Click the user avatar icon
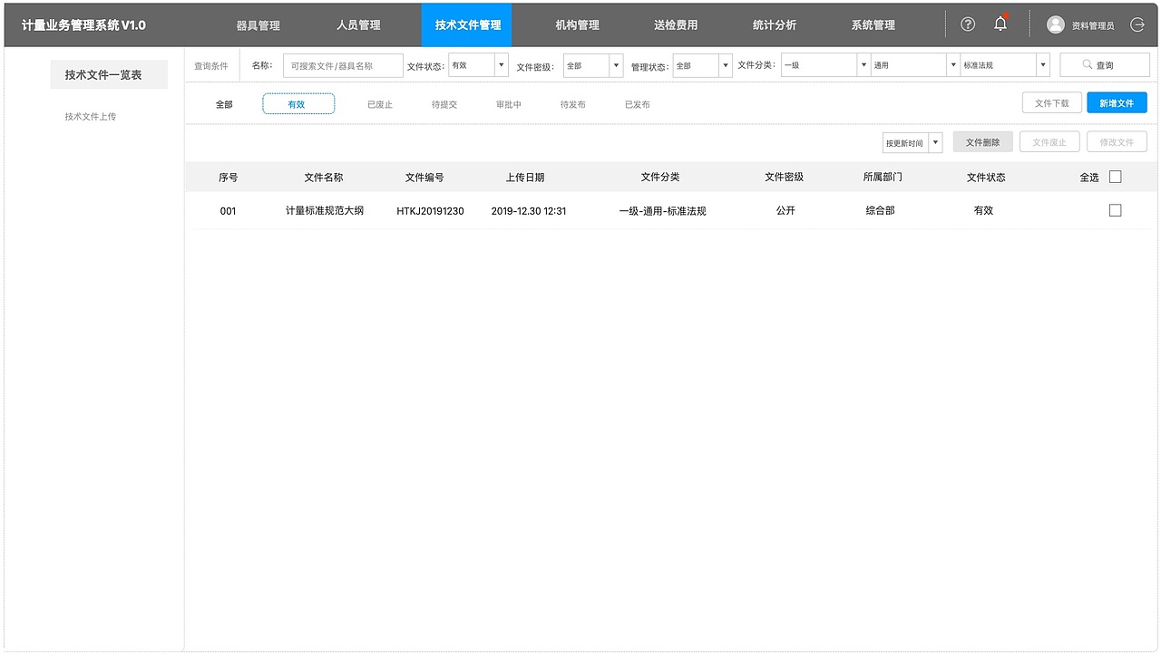This screenshot has height=655, width=1161. pos(1056,24)
